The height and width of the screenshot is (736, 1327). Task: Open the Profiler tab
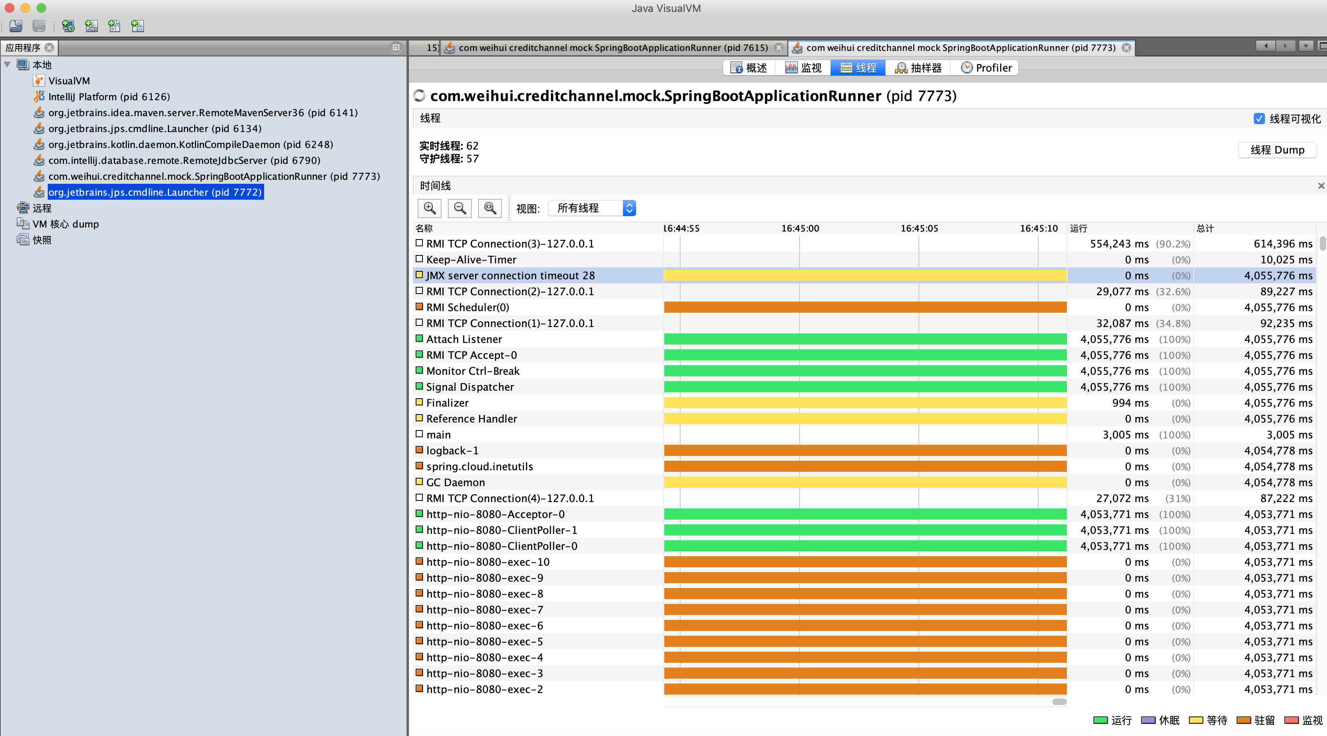[986, 68]
